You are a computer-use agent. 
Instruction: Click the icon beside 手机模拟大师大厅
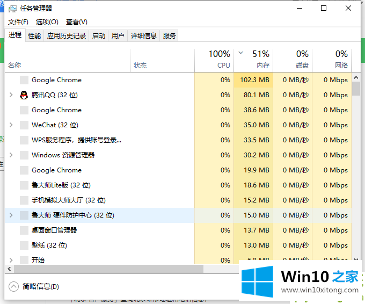[24, 200]
